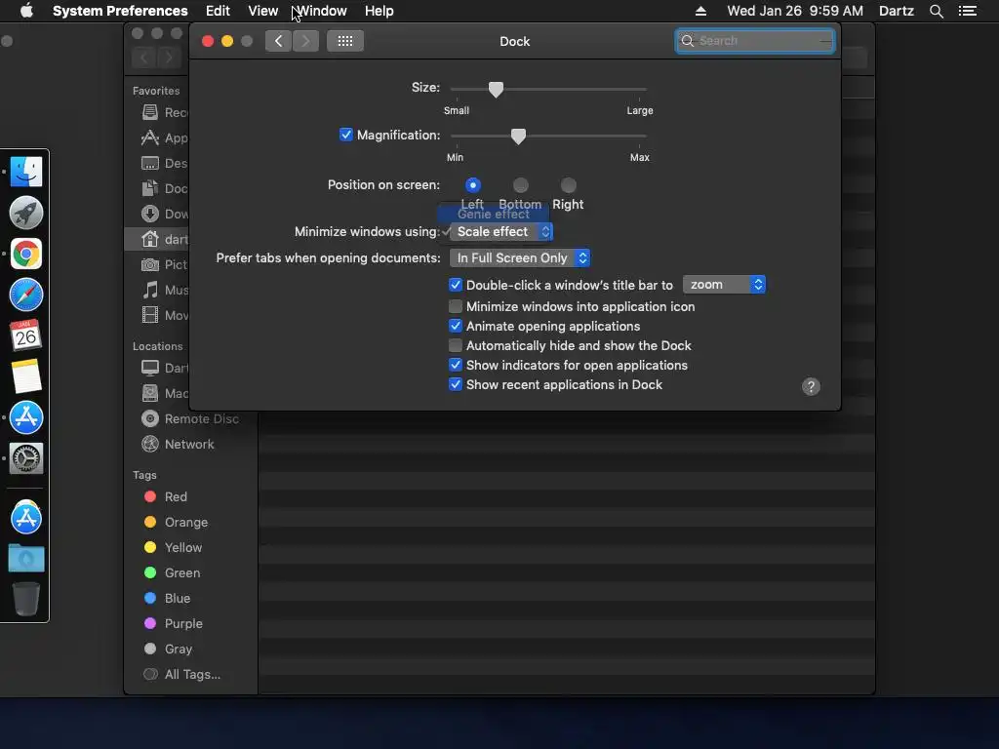The image size is (999, 749).
Task: Open All Tags in Finder sidebar
Action: [x=182, y=675]
